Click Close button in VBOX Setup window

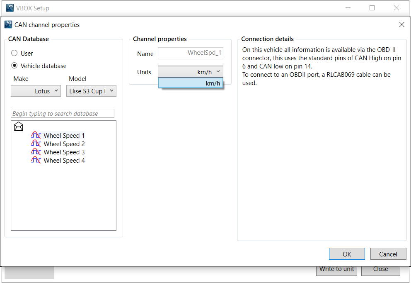coord(381,271)
